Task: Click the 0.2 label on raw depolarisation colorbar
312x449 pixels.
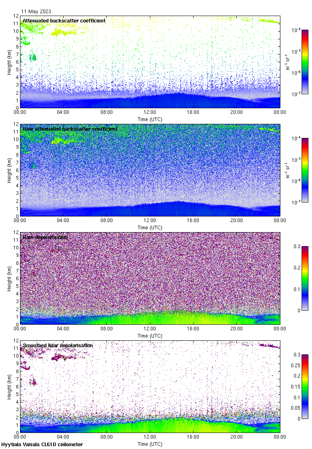Action: coord(297,268)
